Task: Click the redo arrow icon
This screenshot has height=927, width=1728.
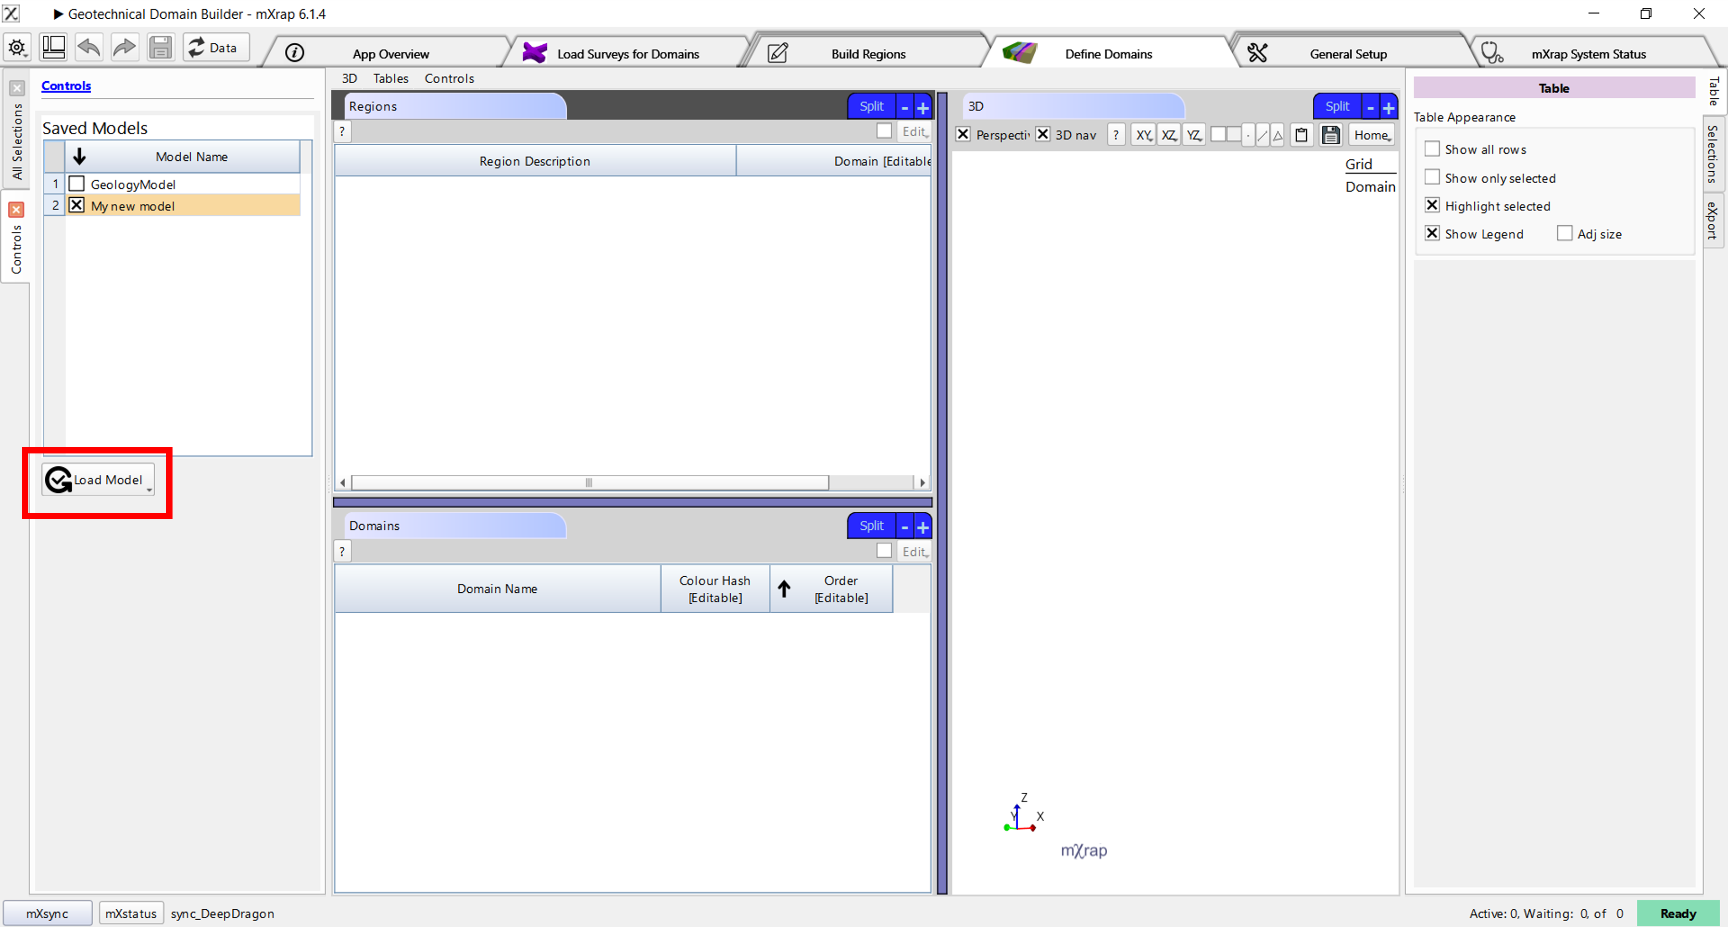Action: [x=124, y=47]
